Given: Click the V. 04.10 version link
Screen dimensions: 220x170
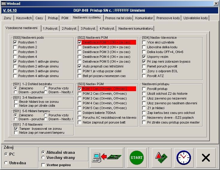Looking at the screenshot, I should pyautogui.click(x=10, y=10).
